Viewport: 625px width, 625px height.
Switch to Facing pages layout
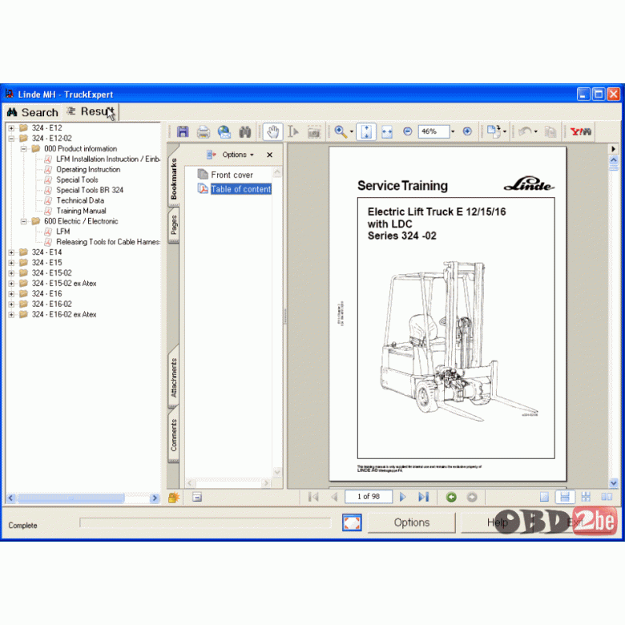coord(607,497)
